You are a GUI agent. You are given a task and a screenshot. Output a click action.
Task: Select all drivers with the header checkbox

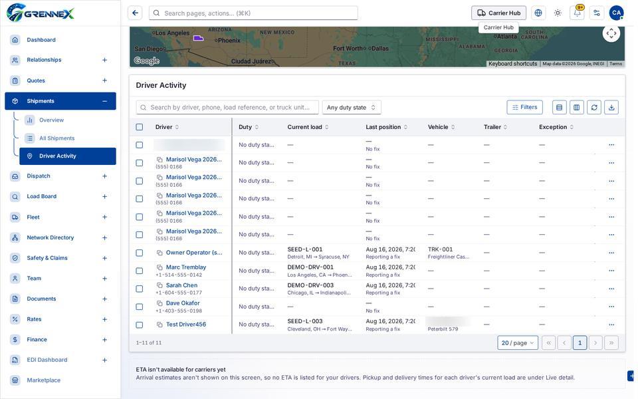point(139,127)
